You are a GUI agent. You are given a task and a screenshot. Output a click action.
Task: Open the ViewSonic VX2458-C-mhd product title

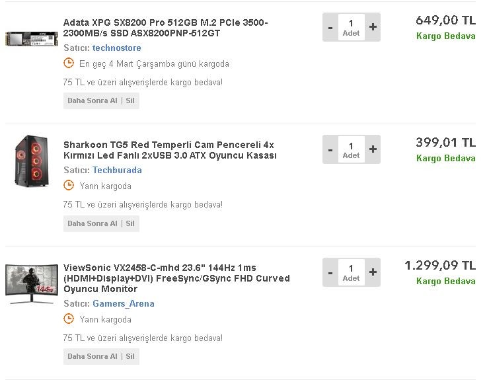click(176, 278)
